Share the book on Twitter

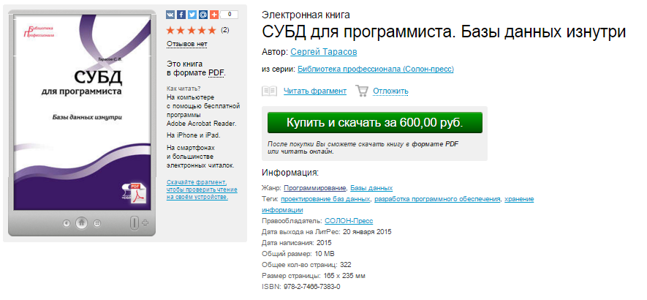coord(192,15)
